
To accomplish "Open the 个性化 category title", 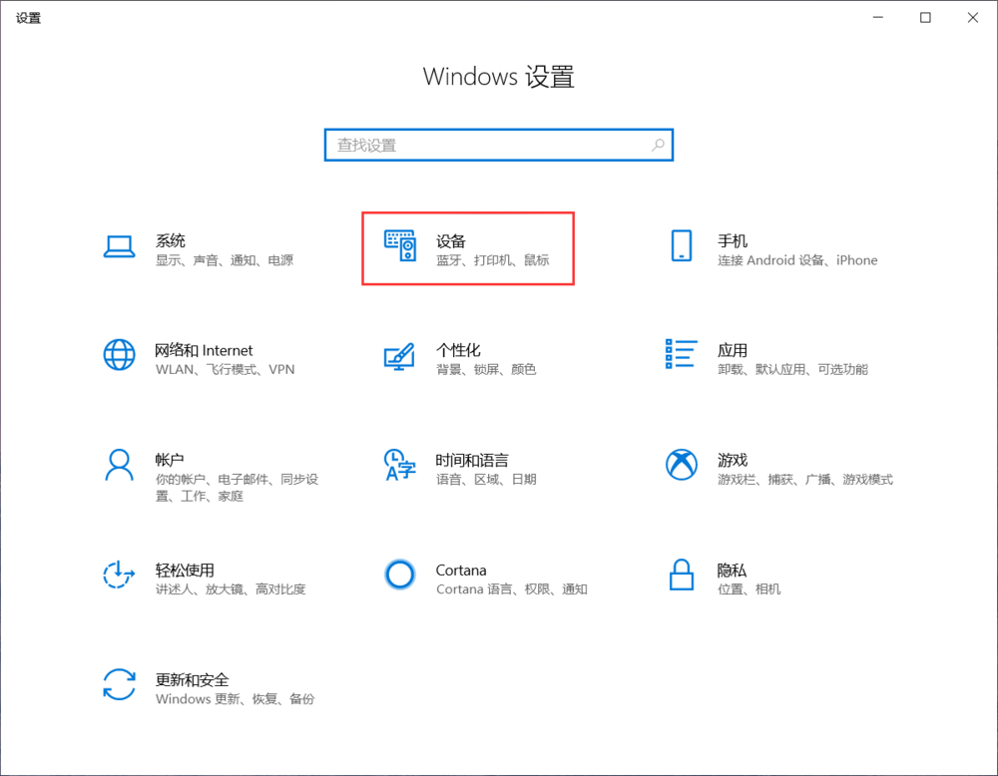I will (x=458, y=350).
